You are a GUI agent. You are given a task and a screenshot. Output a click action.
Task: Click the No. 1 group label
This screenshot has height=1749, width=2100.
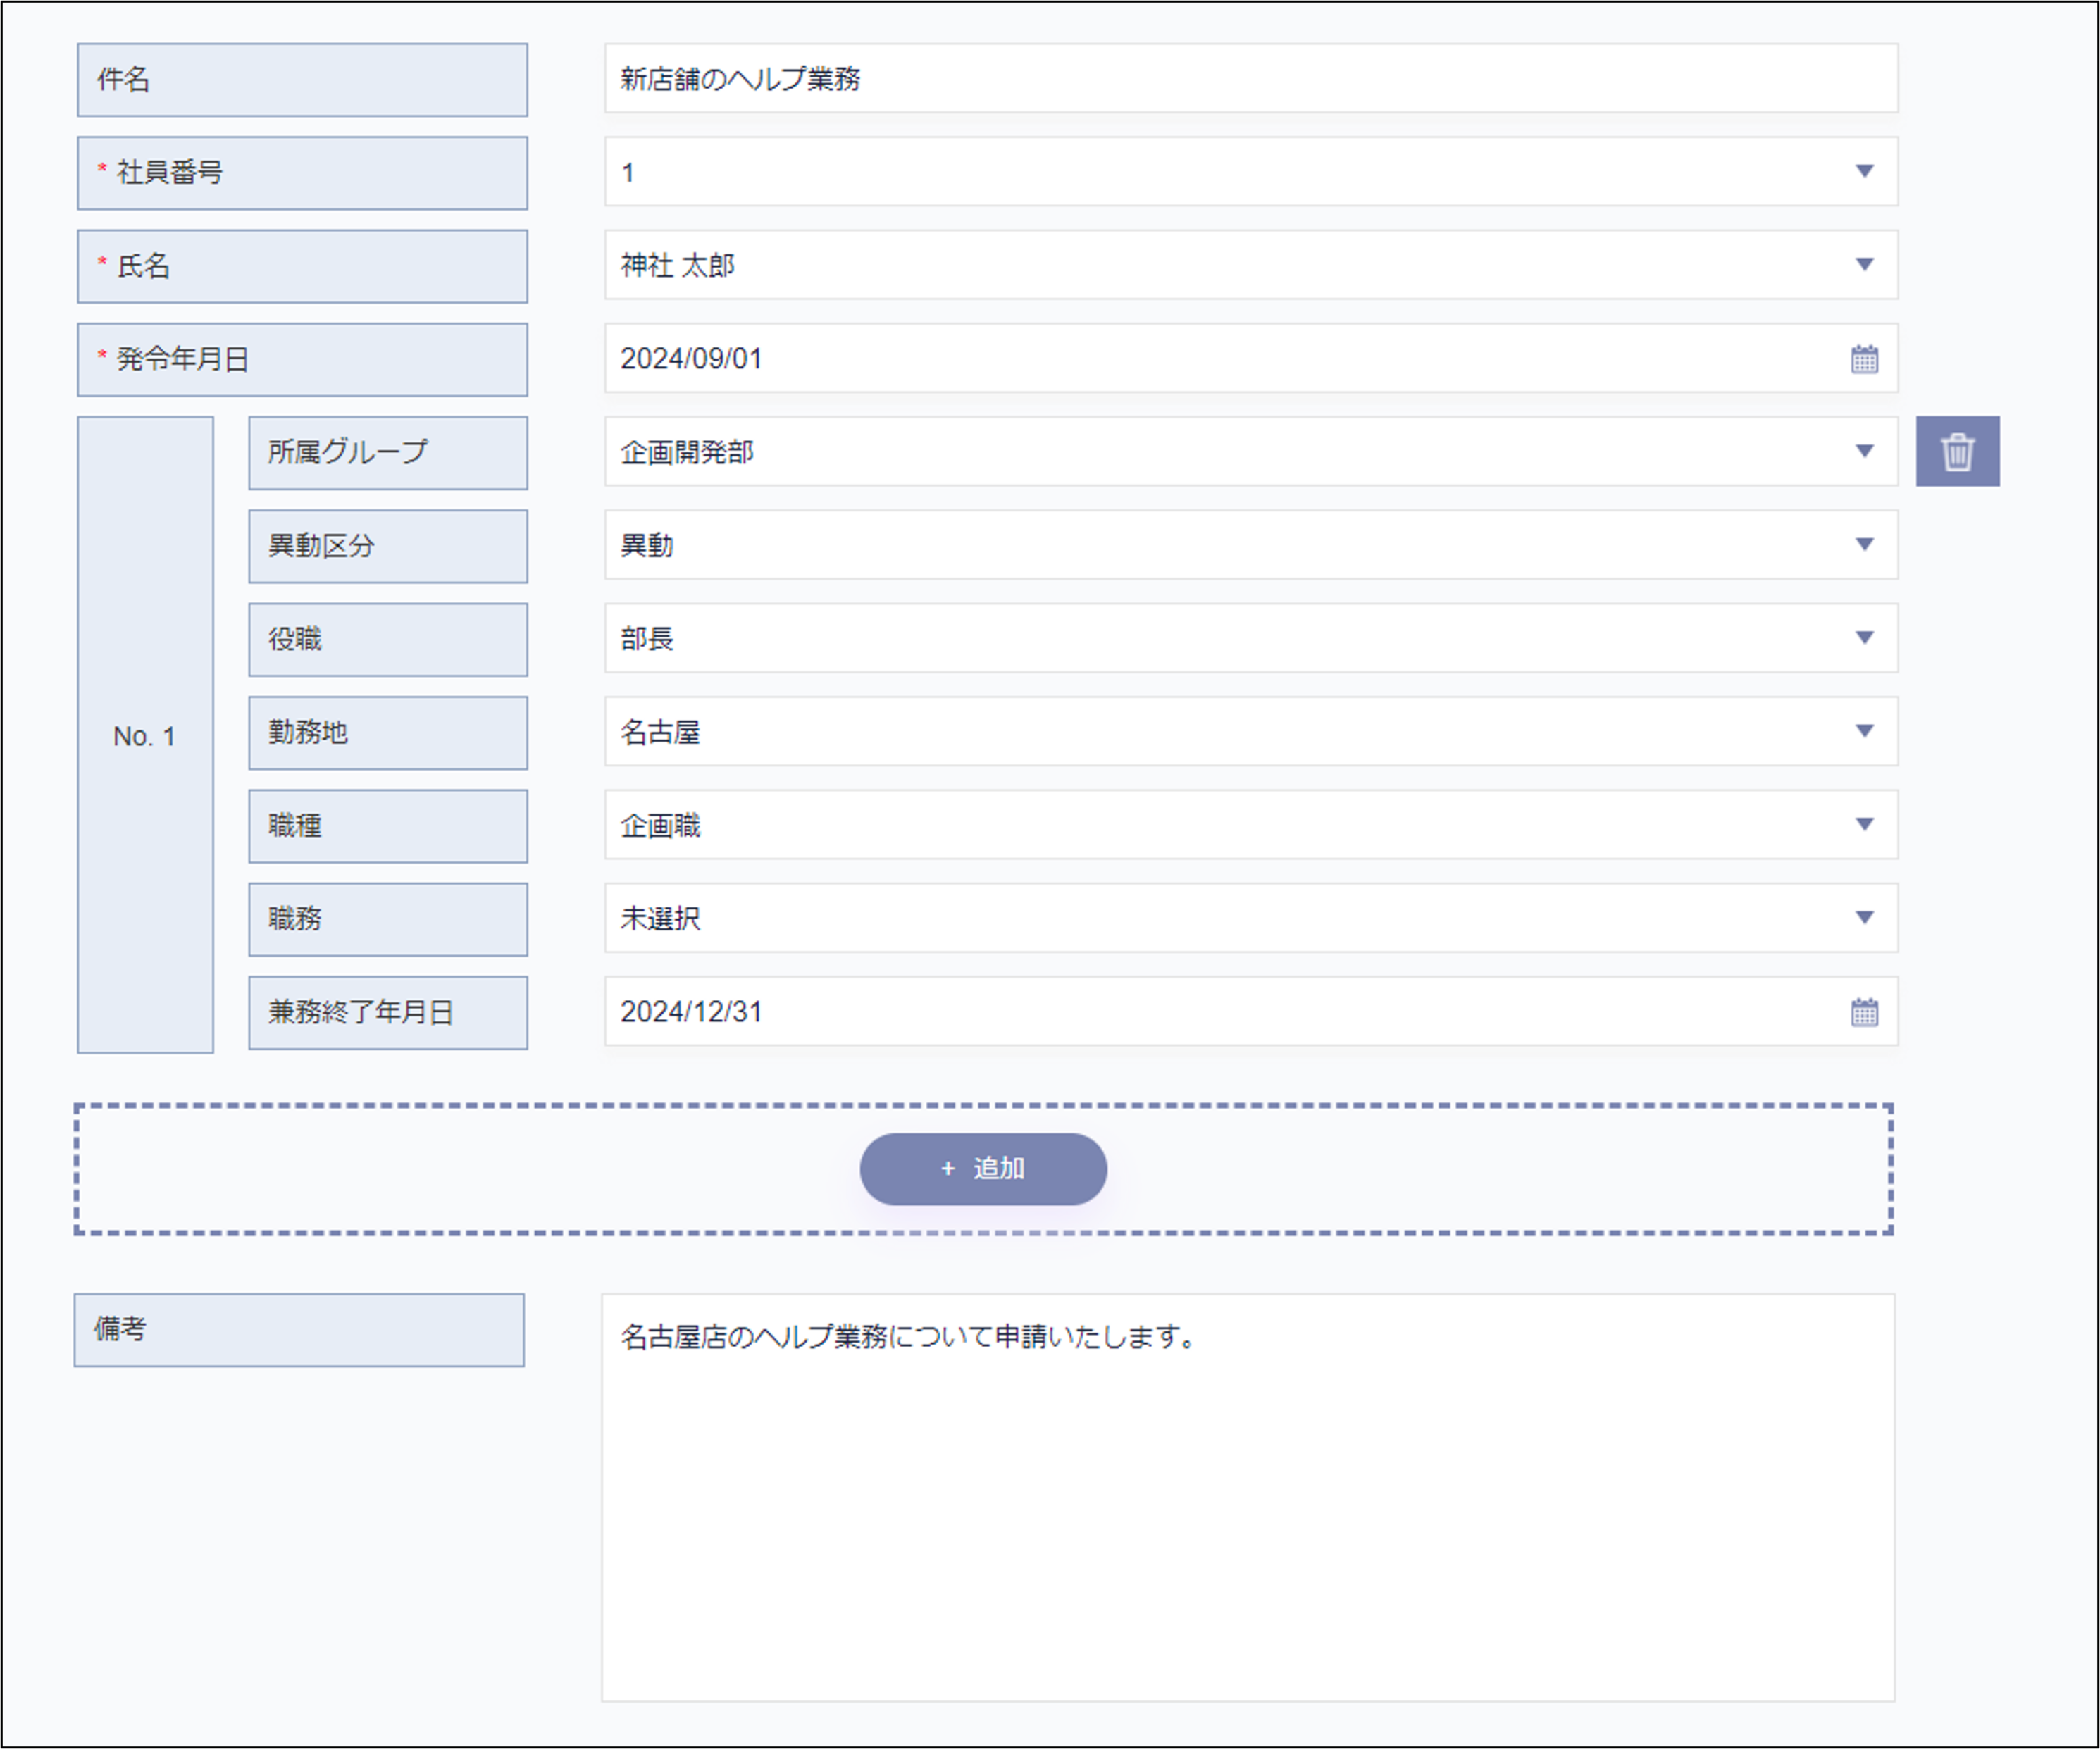pos(145,735)
